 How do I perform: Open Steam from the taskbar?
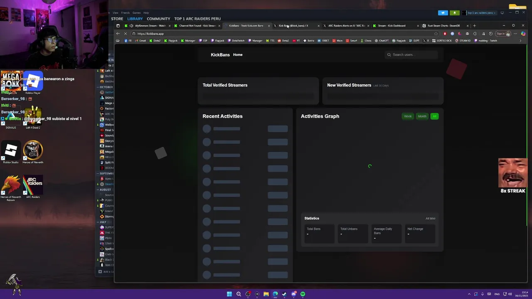pos(284,294)
